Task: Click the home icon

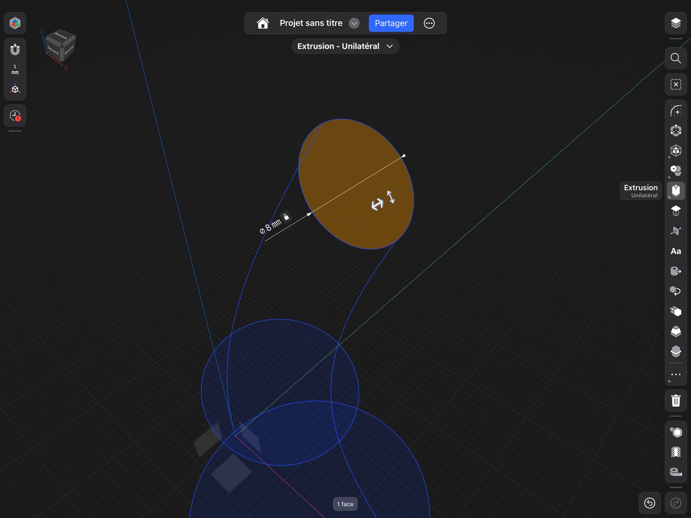Action: tap(263, 23)
